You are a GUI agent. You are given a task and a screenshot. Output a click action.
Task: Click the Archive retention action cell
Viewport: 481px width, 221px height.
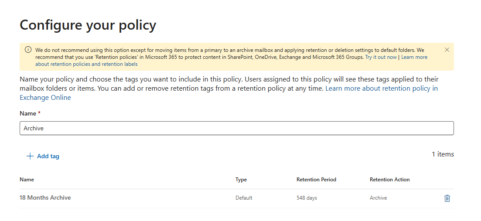378,198
